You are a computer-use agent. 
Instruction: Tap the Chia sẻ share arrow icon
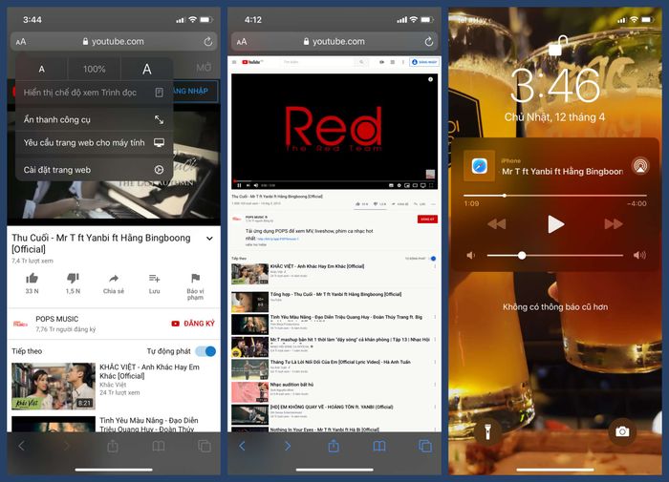pyautogui.click(x=114, y=278)
